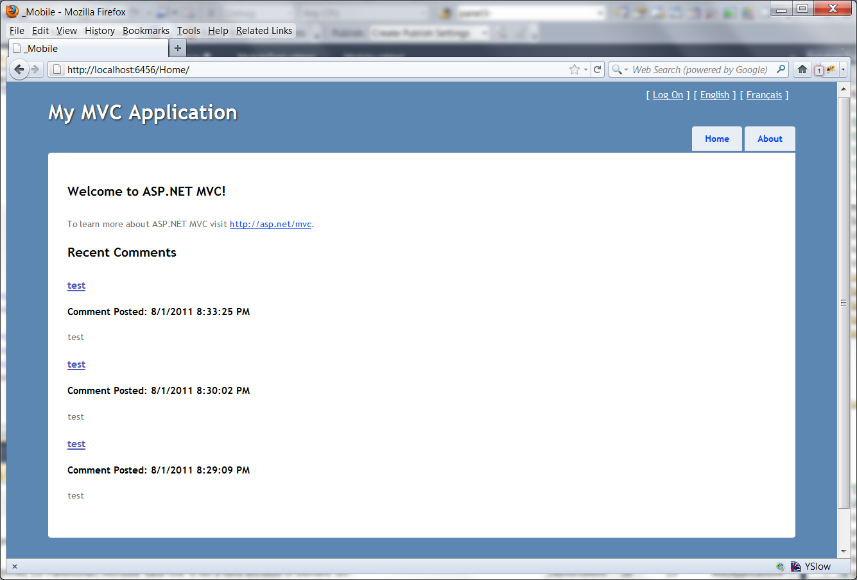857x580 pixels.
Task: Click the vertical scrollbar thumb
Action: pos(844,303)
